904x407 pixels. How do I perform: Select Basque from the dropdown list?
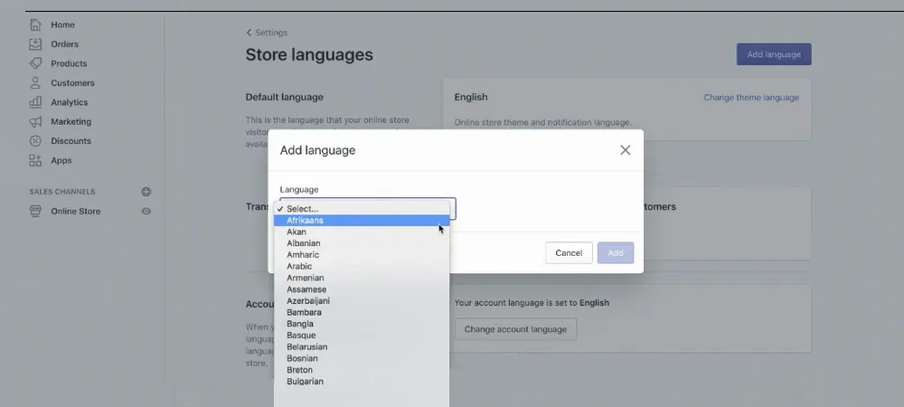tap(301, 336)
